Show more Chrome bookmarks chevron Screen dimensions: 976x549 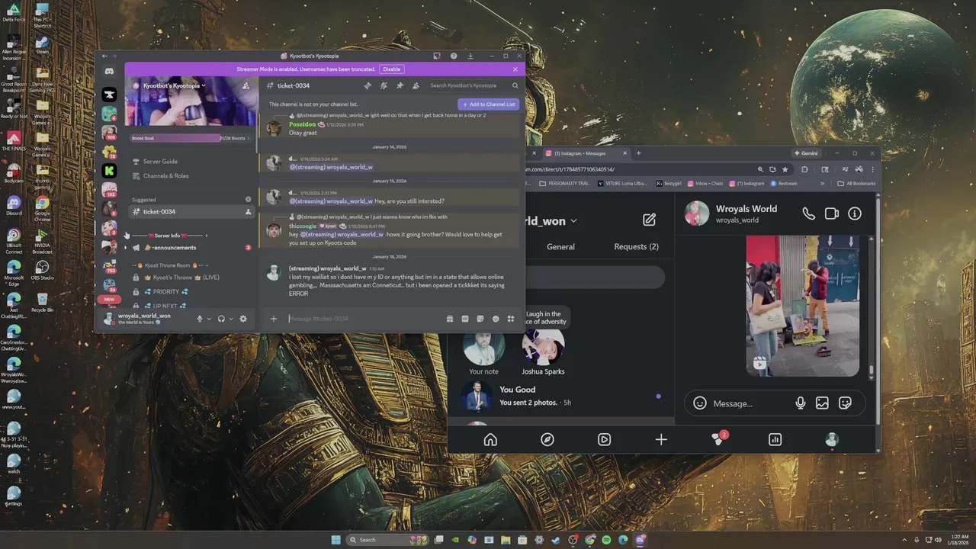point(822,184)
